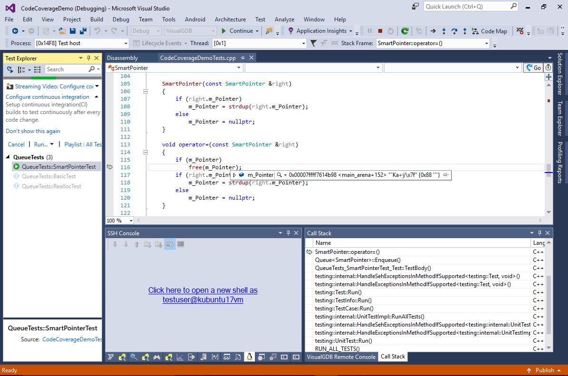Image resolution: width=568 pixels, height=376 pixels.
Task: Click the stopwatch icon beside the Go button
Action: point(549,67)
